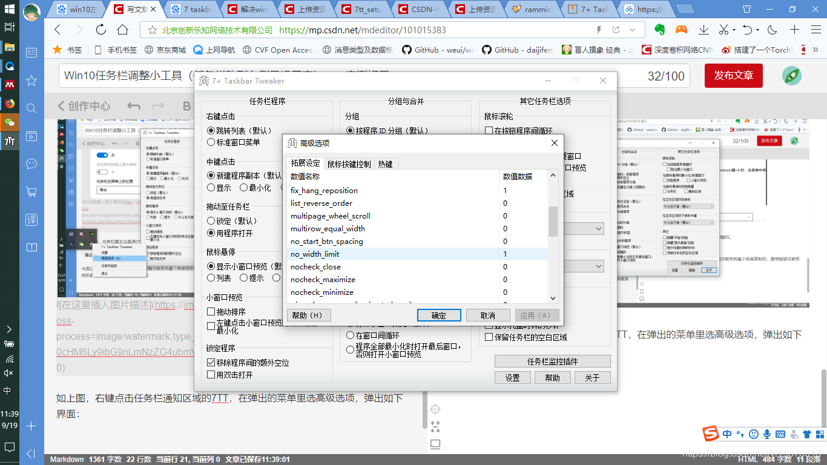Expand the address bar dropdown chevron
Image resolution: width=827 pixels, height=465 pixels.
633,30
